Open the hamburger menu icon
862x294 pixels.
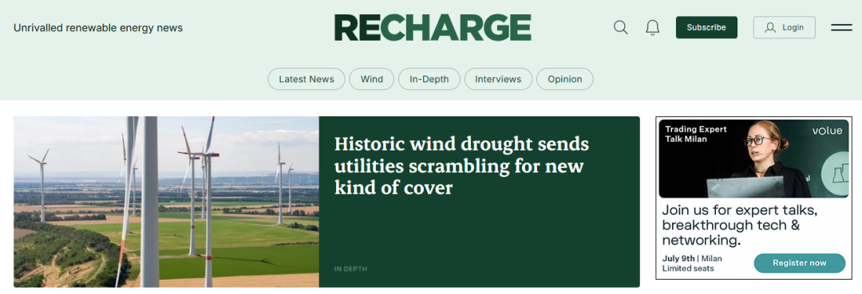[841, 27]
